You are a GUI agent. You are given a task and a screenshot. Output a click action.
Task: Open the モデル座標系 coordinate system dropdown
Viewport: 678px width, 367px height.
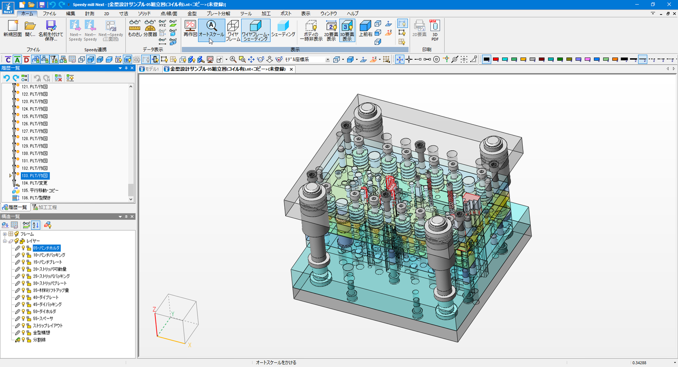(327, 60)
